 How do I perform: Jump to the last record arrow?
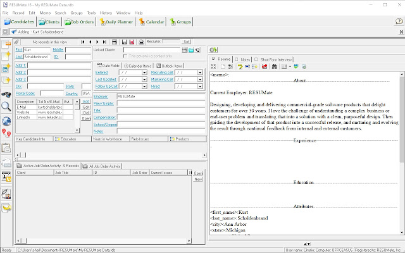pos(104,42)
